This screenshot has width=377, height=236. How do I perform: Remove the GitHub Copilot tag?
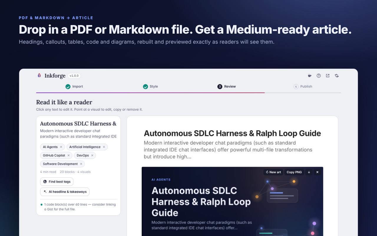click(69, 155)
